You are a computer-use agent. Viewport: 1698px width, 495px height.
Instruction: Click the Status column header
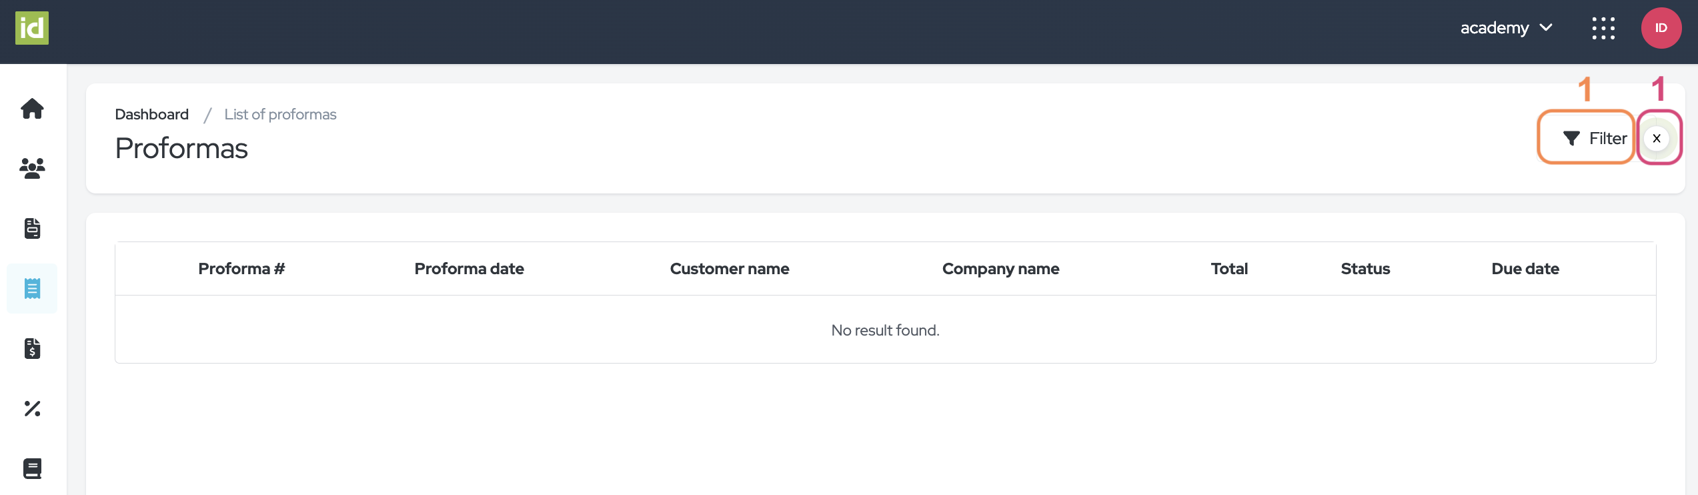click(x=1365, y=269)
